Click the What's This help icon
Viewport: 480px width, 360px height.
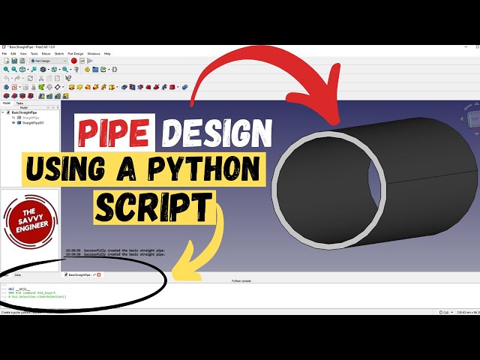click(x=68, y=78)
